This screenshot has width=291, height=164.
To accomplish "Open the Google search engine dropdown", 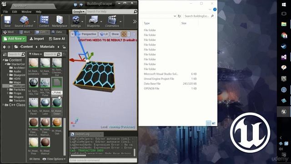I will click(x=79, y=11).
